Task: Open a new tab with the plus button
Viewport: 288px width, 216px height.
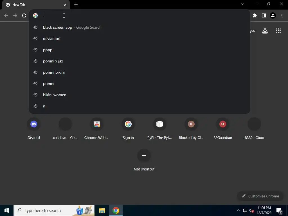Action: 76,5
